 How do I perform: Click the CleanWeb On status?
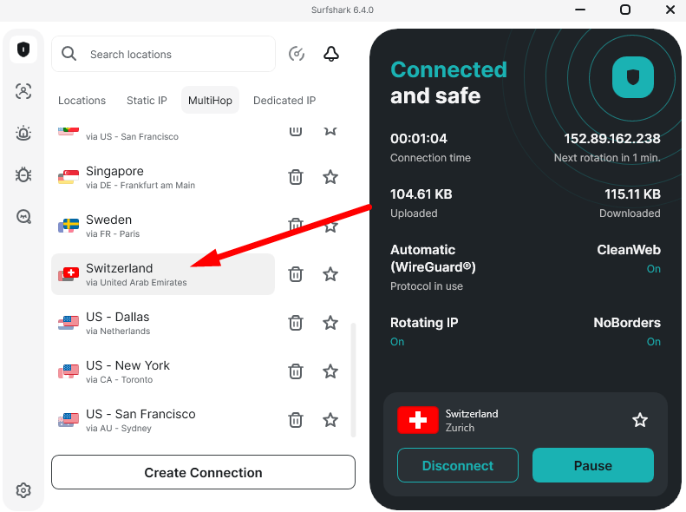coord(654,269)
